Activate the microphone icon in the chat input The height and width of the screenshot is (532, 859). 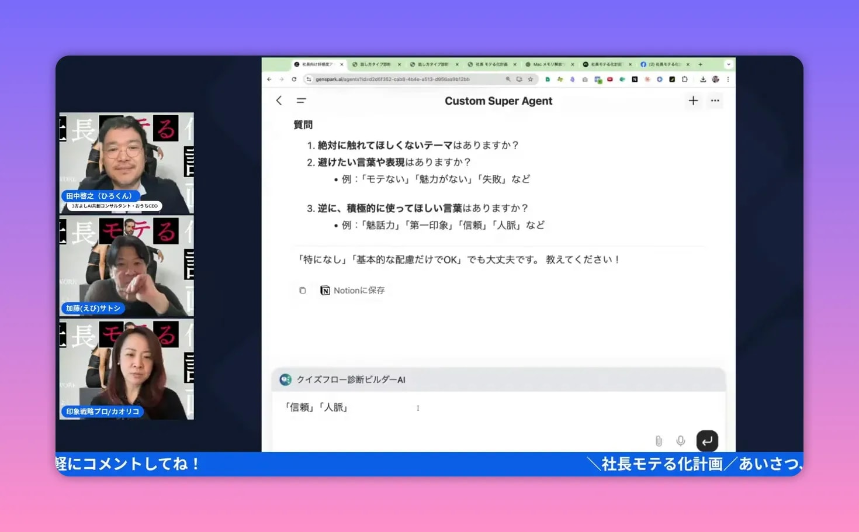680,441
